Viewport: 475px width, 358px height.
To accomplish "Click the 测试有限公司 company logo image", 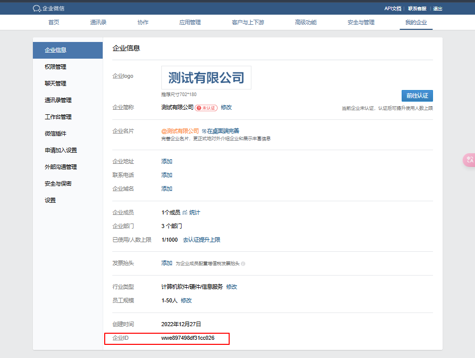I will coord(206,77).
